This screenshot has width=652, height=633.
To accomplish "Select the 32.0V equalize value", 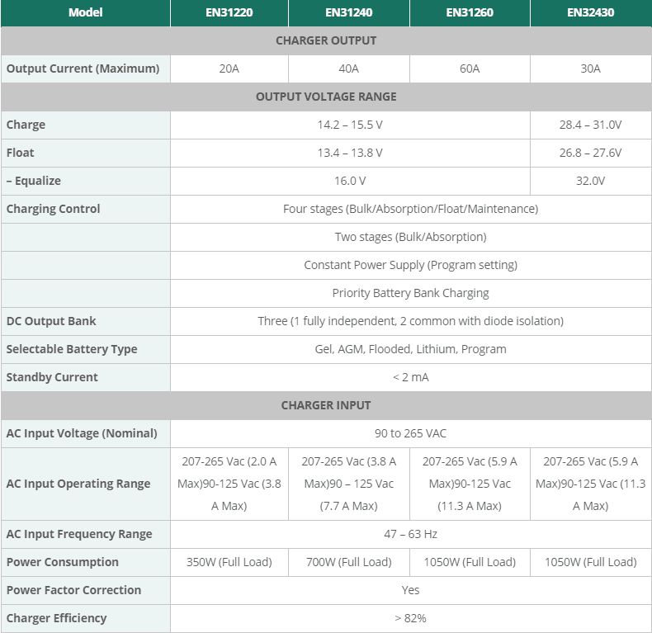I will [x=590, y=181].
